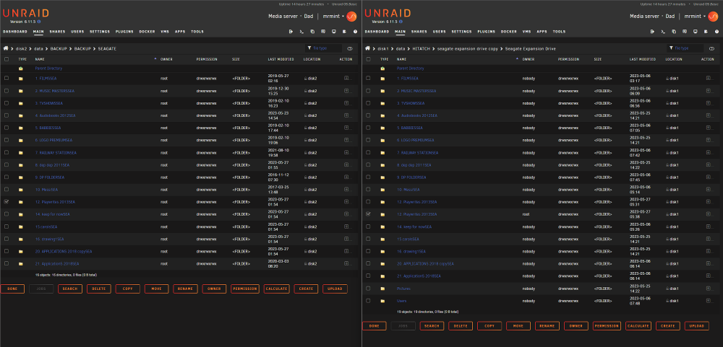
Task: Uncheck 12. Playwrites 2013SEA checkbox on disk2
Action: pos(7,201)
